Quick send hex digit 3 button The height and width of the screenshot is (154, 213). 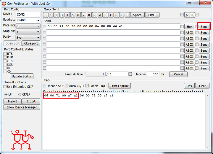tap(62, 15)
